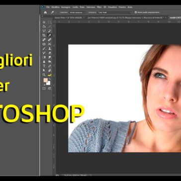Open the File menu
The height and width of the screenshot is (181, 181).
tap(48, 7)
